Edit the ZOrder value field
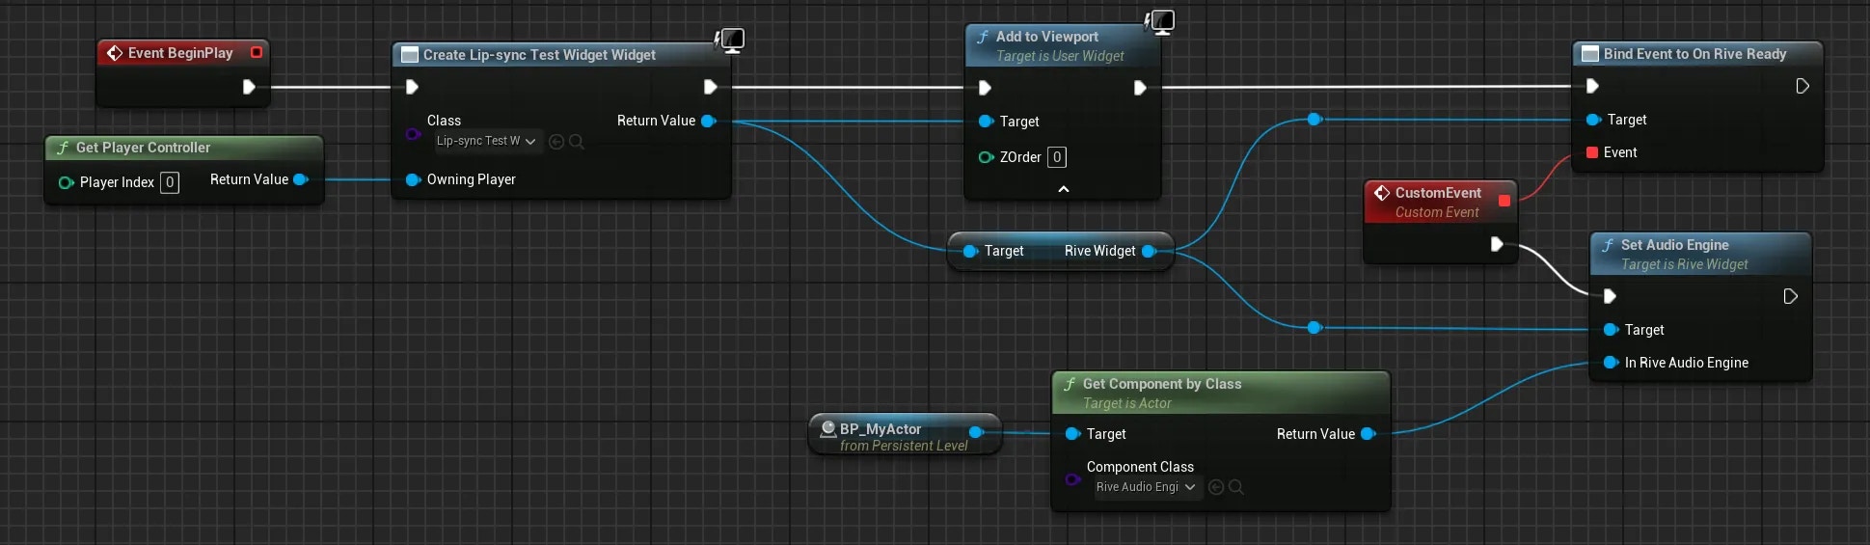Viewport: 1870px width, 545px height. tap(1057, 157)
